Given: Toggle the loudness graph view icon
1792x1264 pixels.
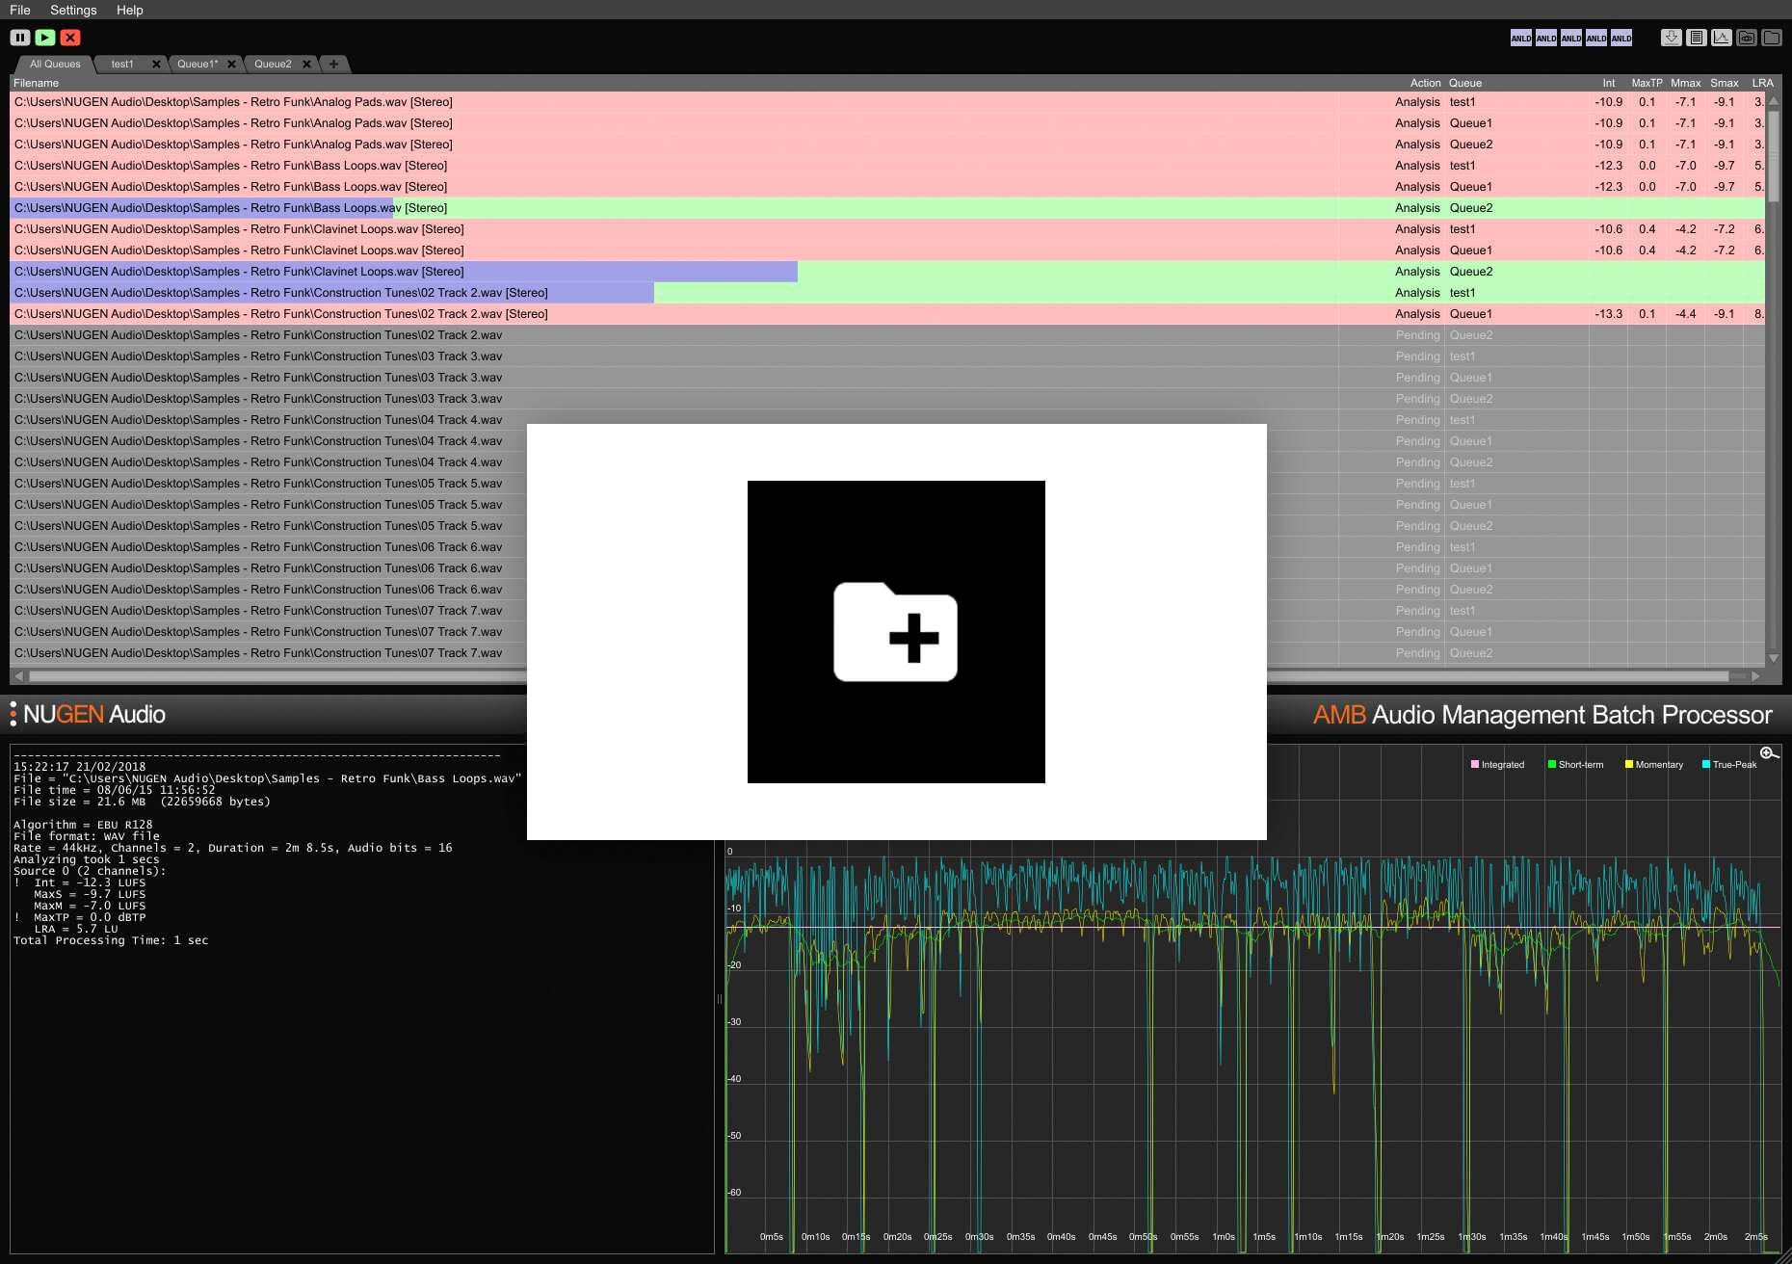Looking at the screenshot, I should pyautogui.click(x=1722, y=38).
